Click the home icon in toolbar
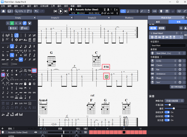Image resolution: width=187 pixels, height=137 pixels. [4, 11]
